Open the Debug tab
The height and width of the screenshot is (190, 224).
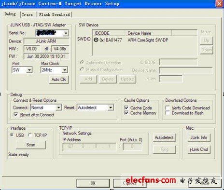[x=10, y=14]
